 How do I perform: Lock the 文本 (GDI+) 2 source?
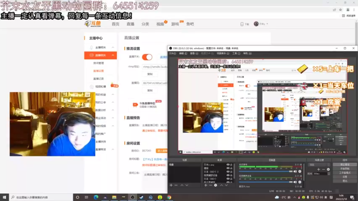pyautogui.click(x=231, y=172)
